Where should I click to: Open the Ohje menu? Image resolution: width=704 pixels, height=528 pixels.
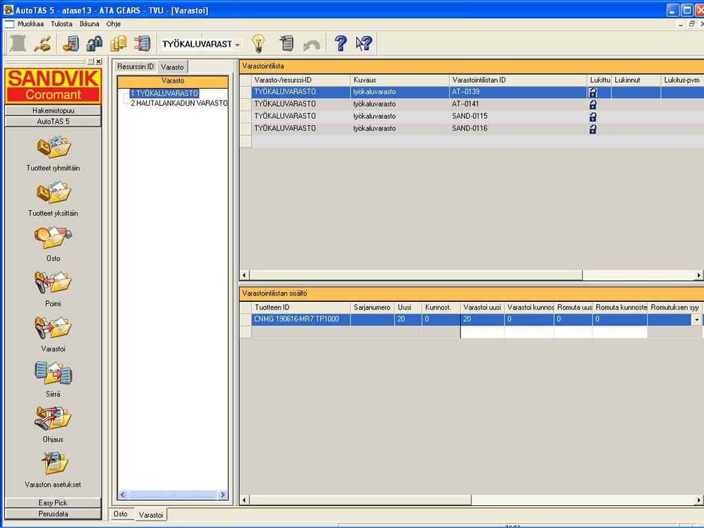tap(113, 24)
